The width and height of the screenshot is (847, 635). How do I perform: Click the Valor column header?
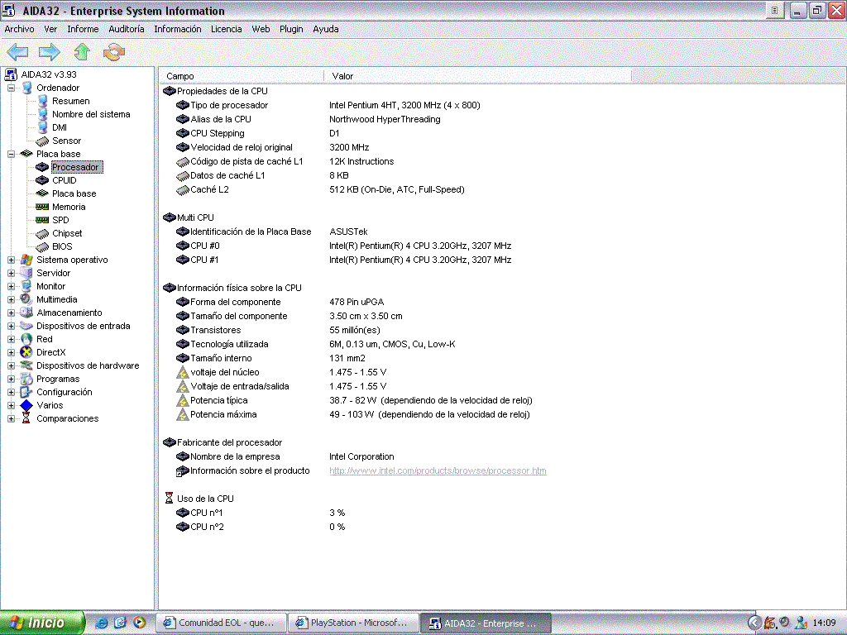pos(477,76)
